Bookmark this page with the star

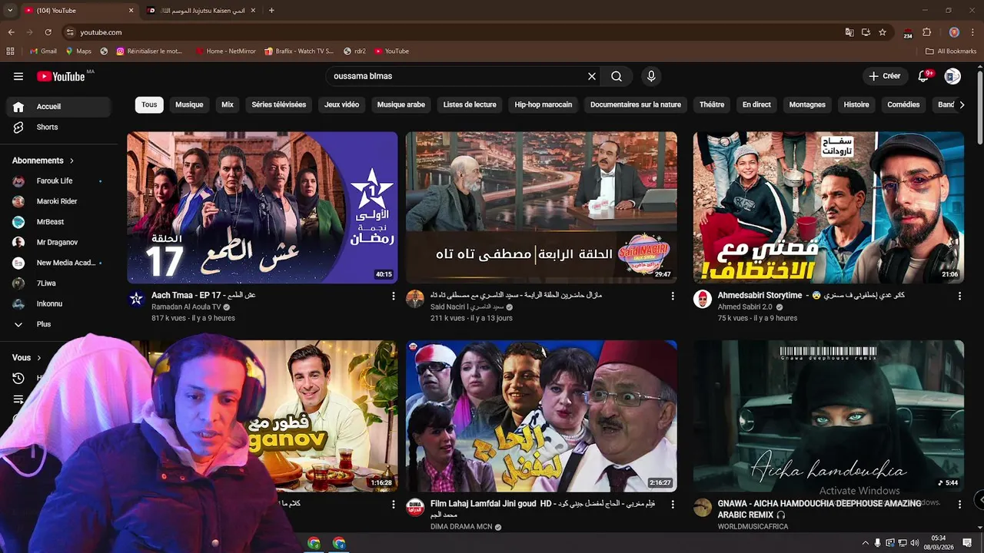883,32
